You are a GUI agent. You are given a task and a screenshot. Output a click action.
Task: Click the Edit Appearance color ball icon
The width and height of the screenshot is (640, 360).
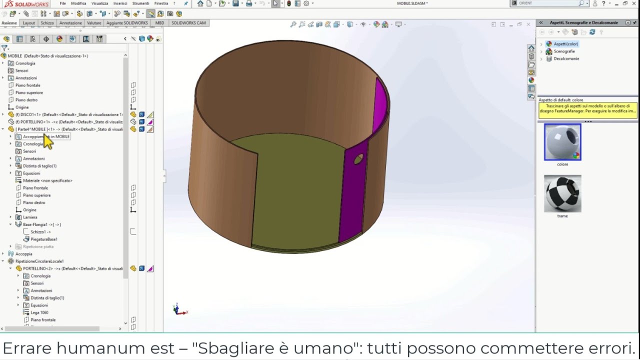[376, 24]
